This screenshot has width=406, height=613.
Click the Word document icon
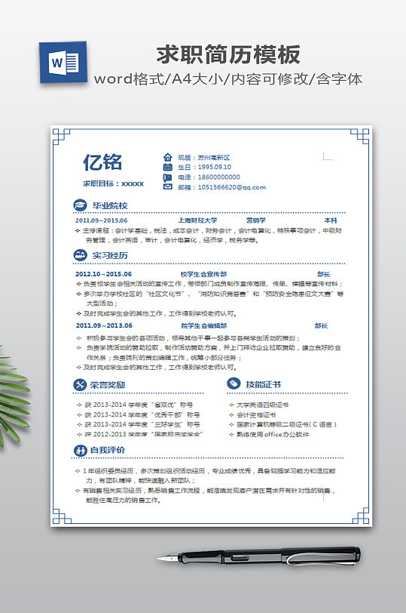(63, 63)
